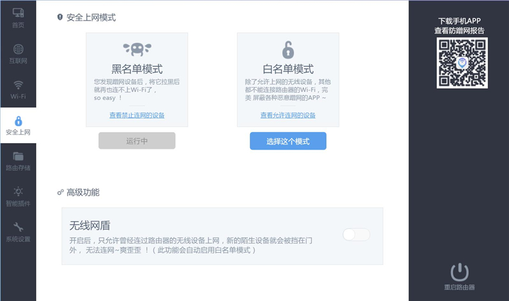509x301 pixels.
Task: Open the 查看禁止连网的设备 link
Action: (x=137, y=115)
